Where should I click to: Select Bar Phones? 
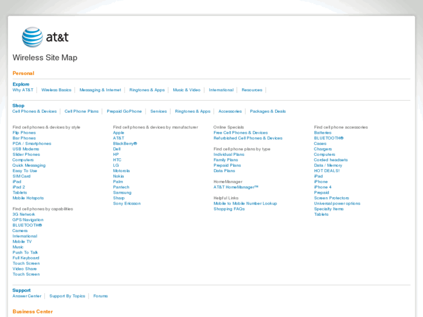(x=24, y=138)
